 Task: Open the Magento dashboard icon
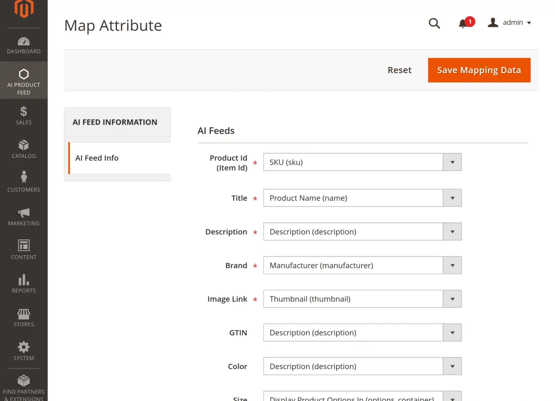pyautogui.click(x=24, y=41)
